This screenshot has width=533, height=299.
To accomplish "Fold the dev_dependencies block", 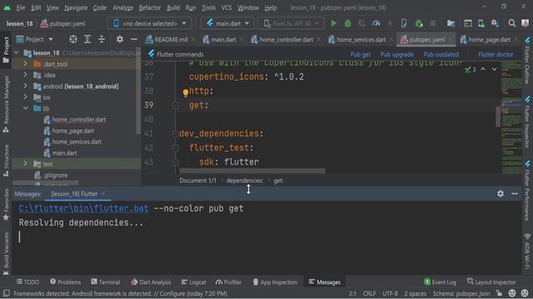I will (x=176, y=134).
